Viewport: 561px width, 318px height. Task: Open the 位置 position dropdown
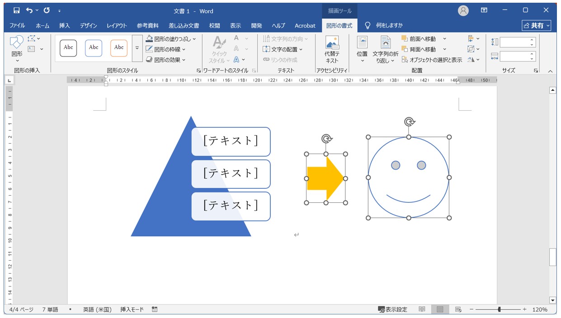coord(362,50)
